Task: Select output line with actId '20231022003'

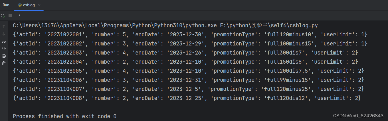Action: pyautogui.click(x=185, y=53)
